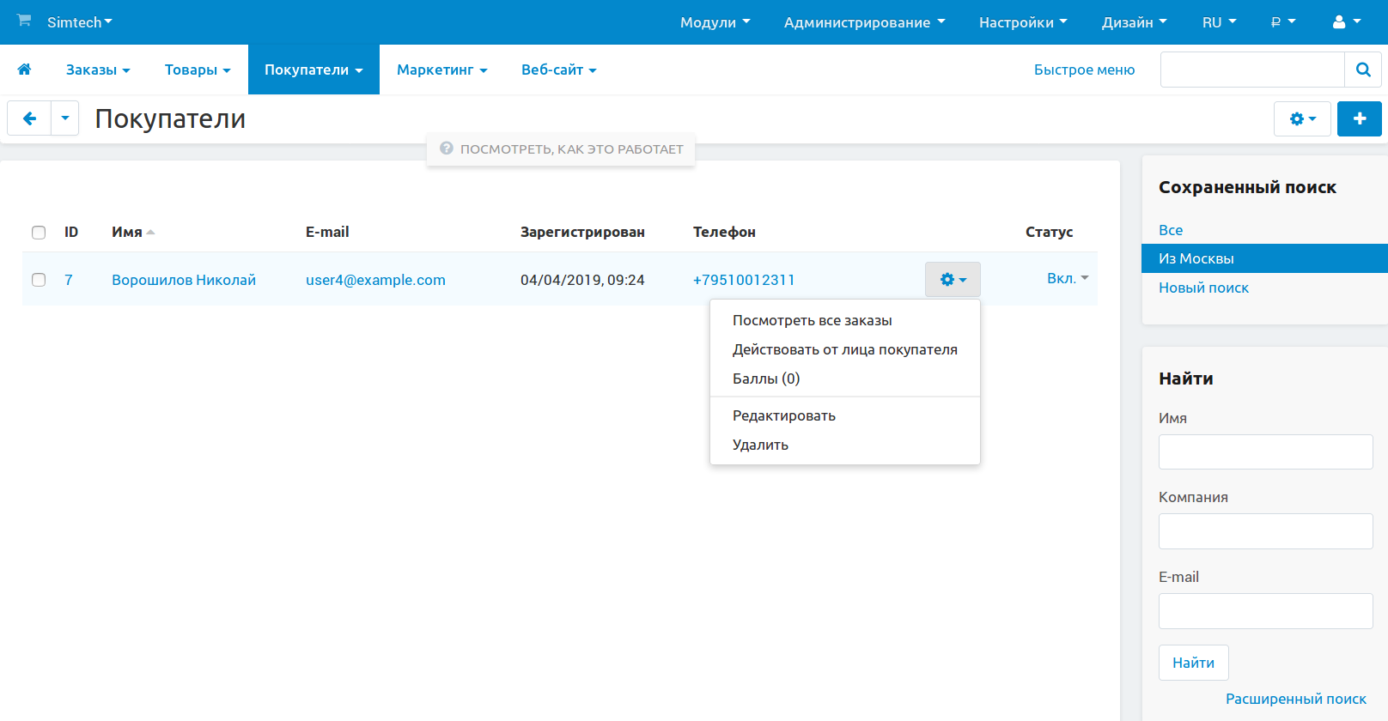Open Расширенный поиск link
This screenshot has height=721, width=1388.
point(1295,699)
